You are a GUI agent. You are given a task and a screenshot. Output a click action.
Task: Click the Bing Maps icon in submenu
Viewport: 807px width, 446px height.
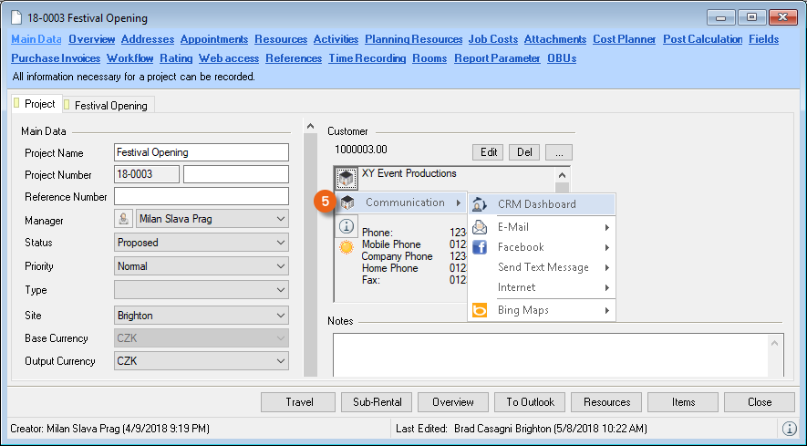(x=480, y=310)
